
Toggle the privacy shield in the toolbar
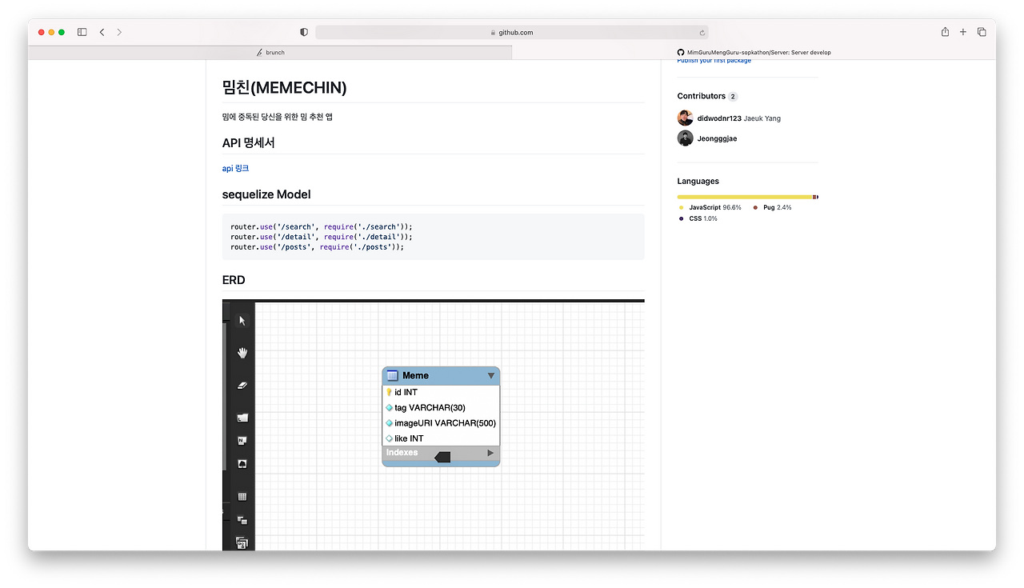303,31
